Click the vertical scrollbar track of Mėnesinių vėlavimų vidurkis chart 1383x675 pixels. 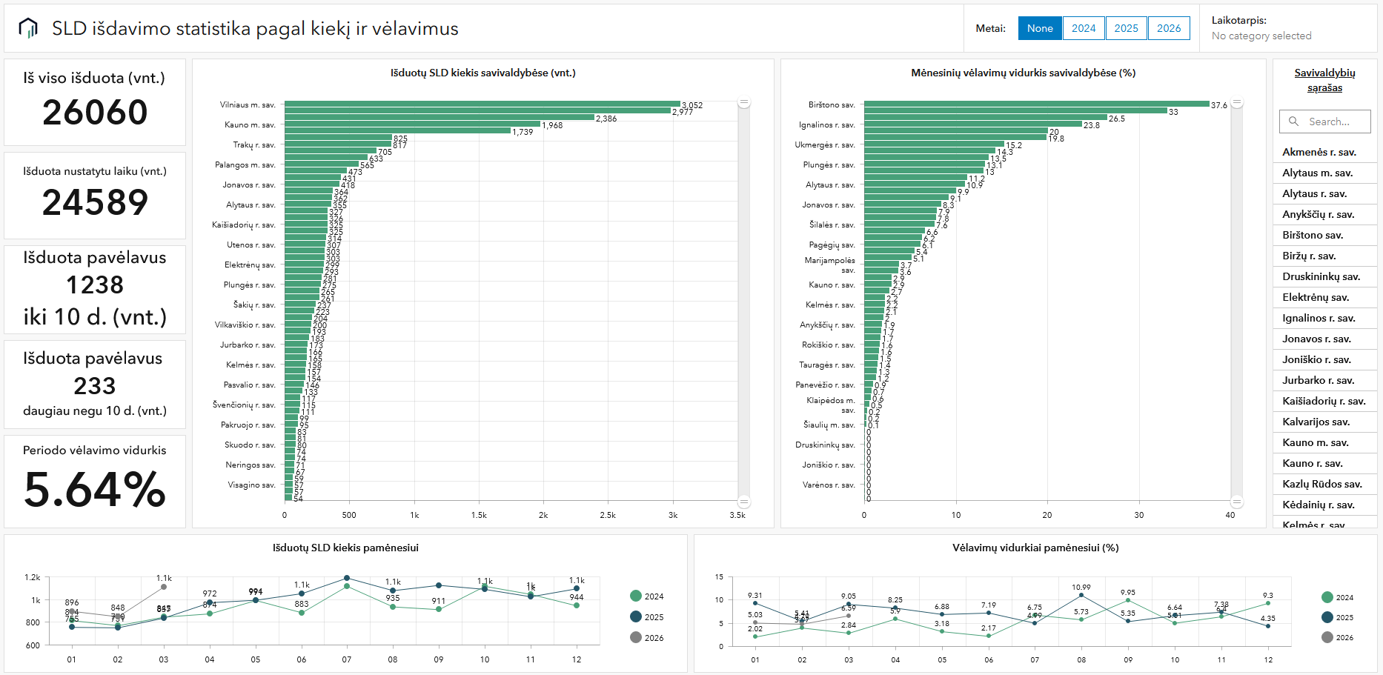[1236, 296]
